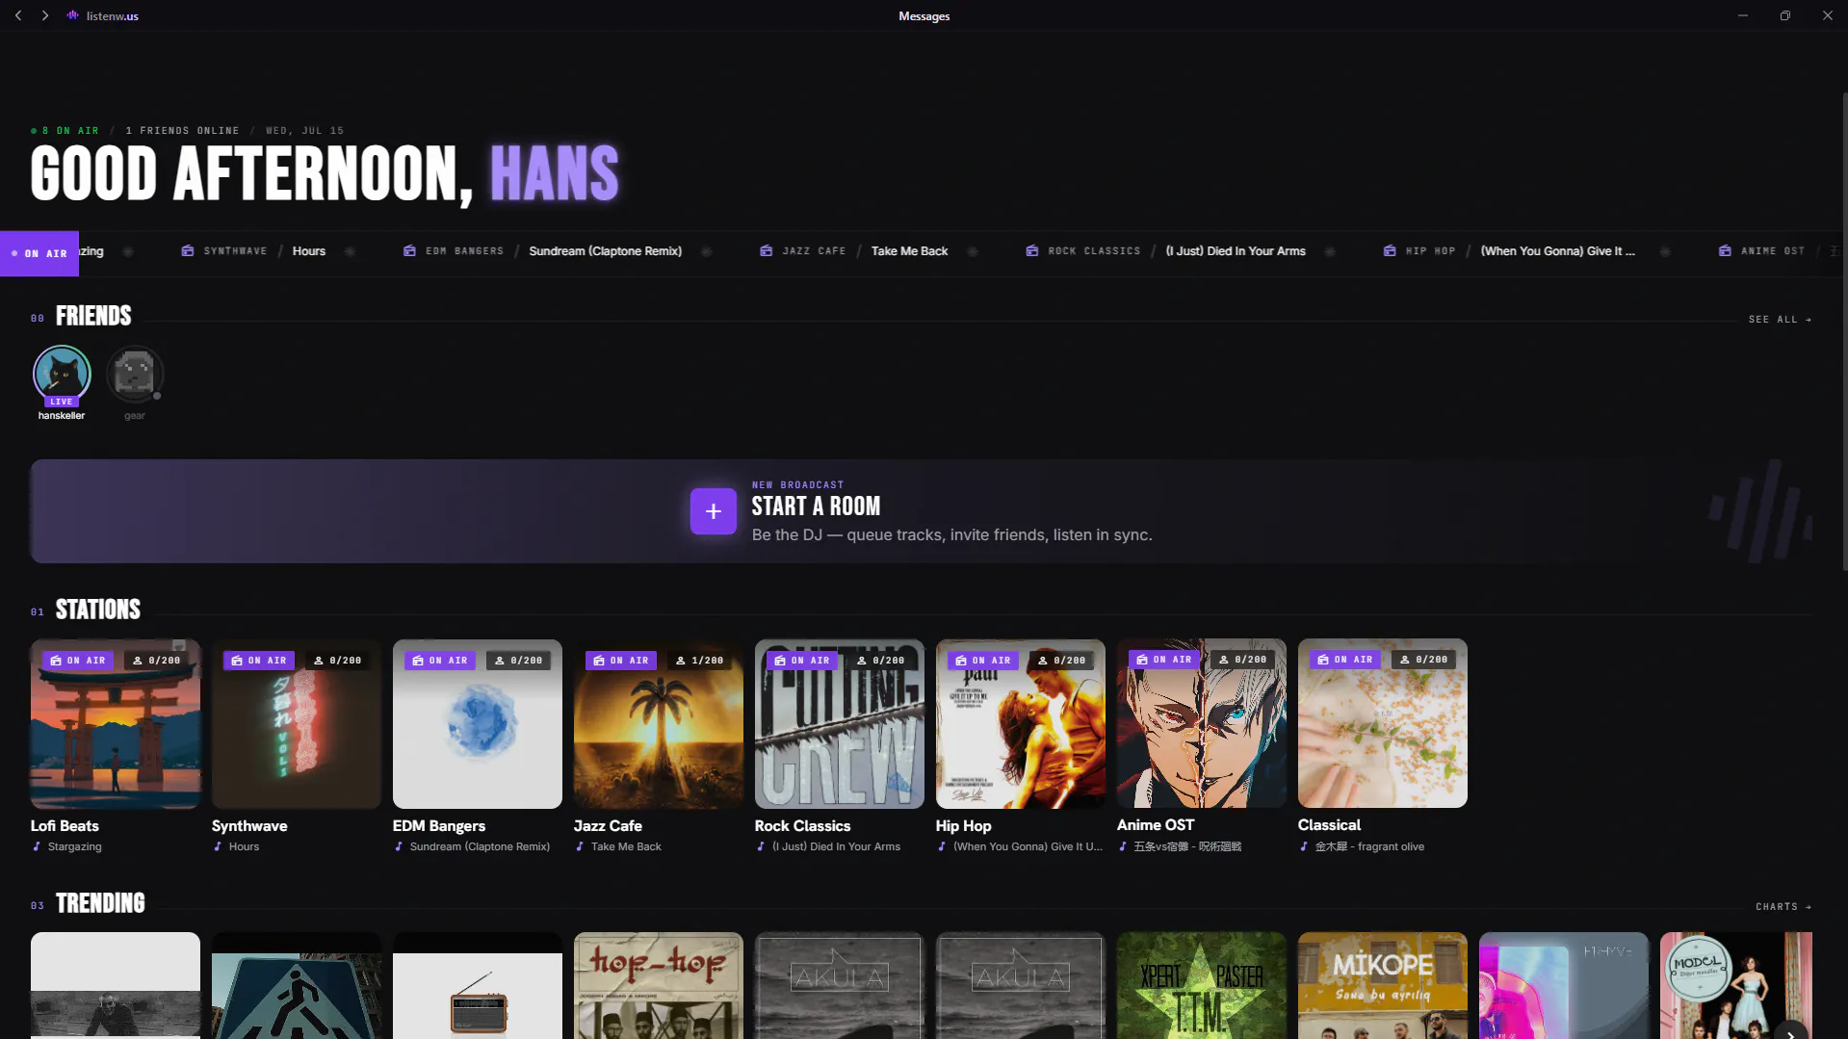Open ticker track Take Me Back
The height and width of the screenshot is (1039, 1848).
909,250
